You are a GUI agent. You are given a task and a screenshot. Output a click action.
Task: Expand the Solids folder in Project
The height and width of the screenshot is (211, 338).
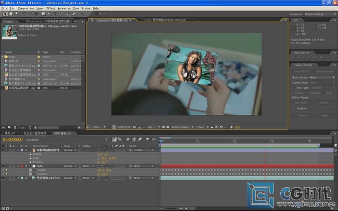(x=3, y=57)
